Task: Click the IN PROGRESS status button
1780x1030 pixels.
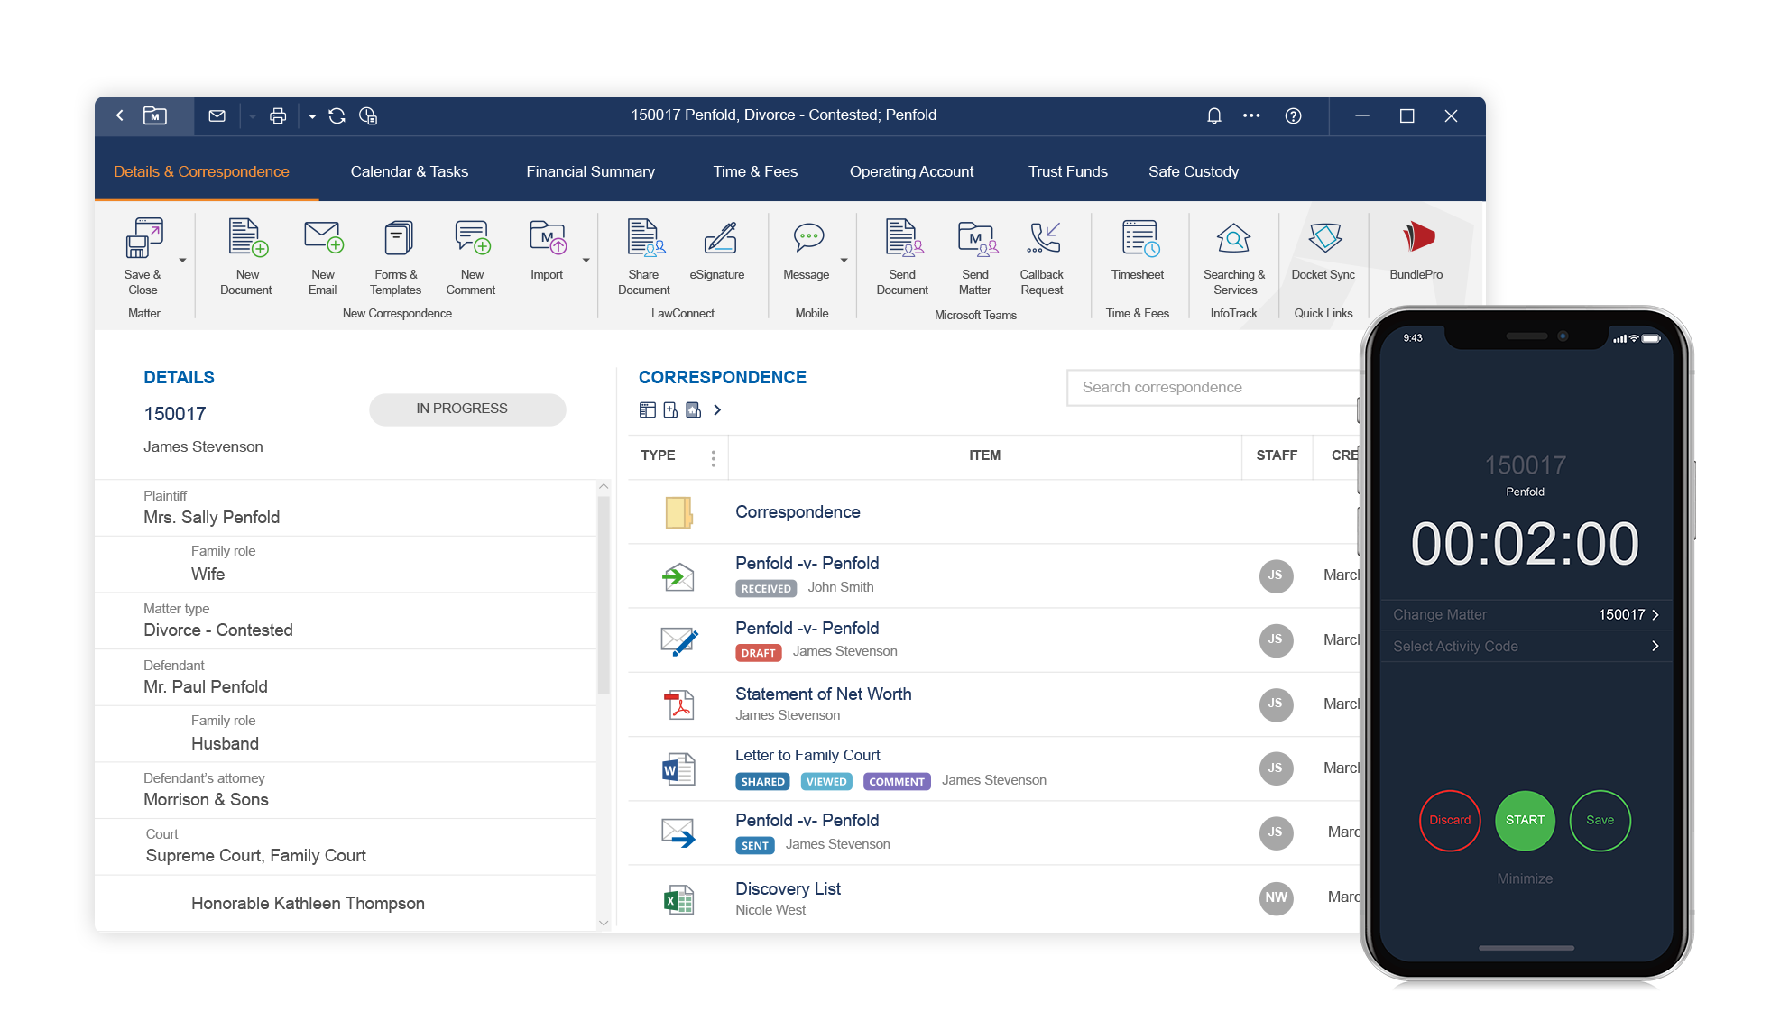Action: (x=466, y=409)
